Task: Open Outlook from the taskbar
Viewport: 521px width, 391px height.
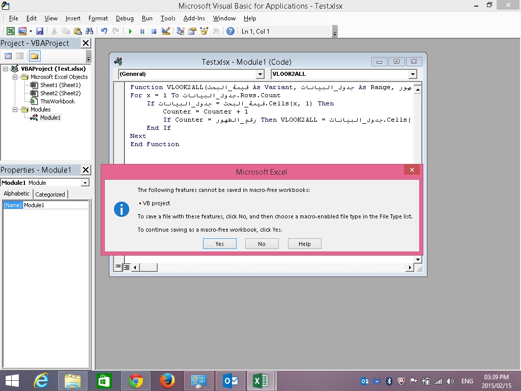Action: coord(230,381)
